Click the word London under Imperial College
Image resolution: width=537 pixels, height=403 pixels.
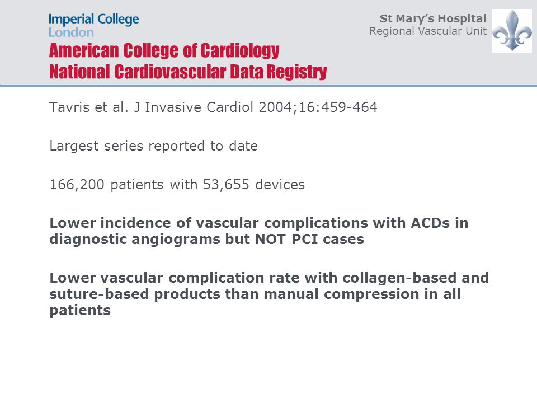tap(71, 32)
